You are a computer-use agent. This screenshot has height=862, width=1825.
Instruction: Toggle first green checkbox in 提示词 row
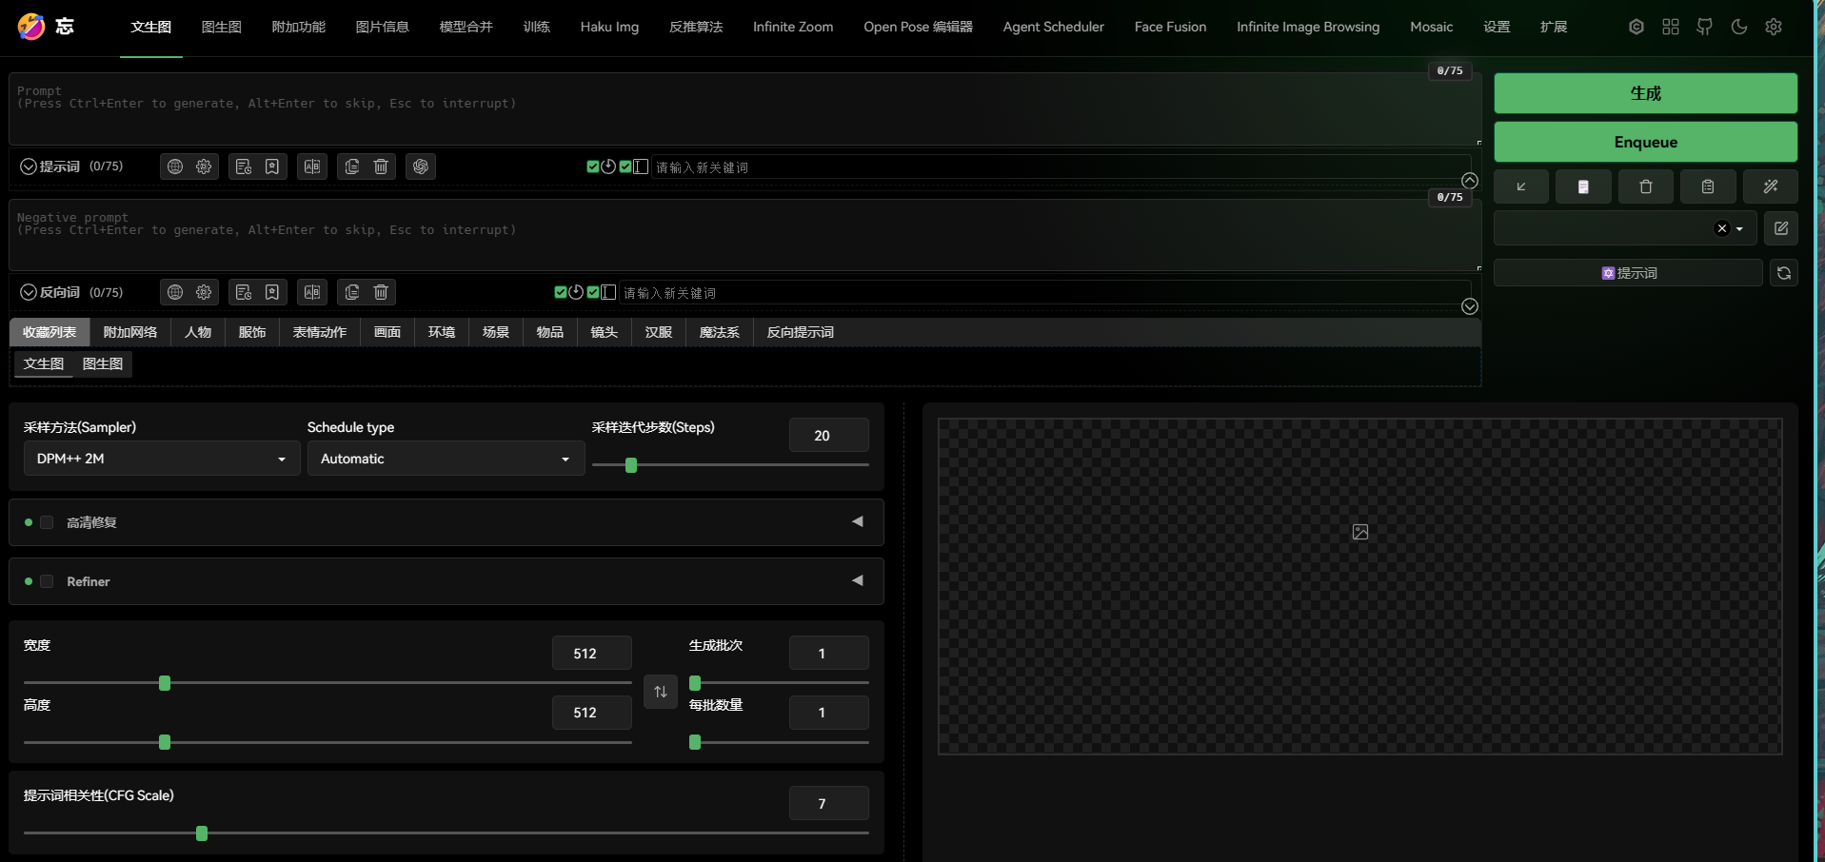click(x=593, y=167)
